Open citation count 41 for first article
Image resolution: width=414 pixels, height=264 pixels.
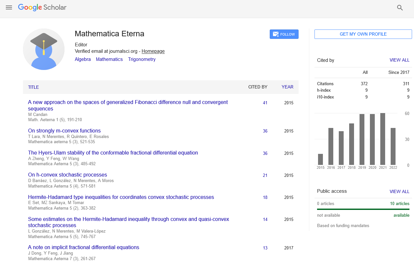pyautogui.click(x=265, y=103)
